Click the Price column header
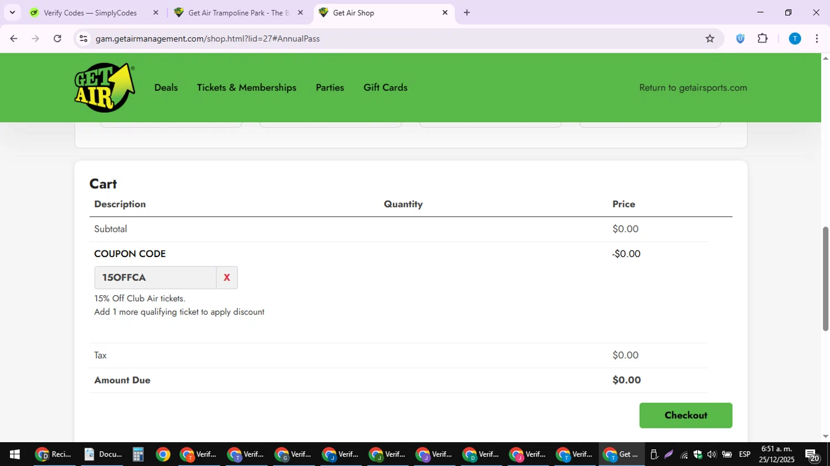This screenshot has width=830, height=466. (x=624, y=204)
